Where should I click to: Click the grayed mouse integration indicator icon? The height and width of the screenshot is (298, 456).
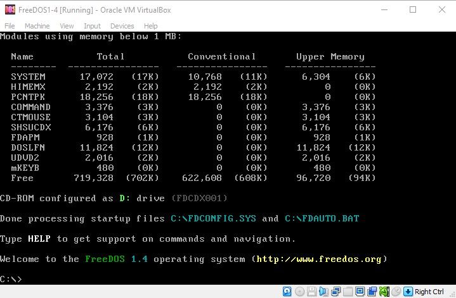pyautogui.click(x=396, y=291)
